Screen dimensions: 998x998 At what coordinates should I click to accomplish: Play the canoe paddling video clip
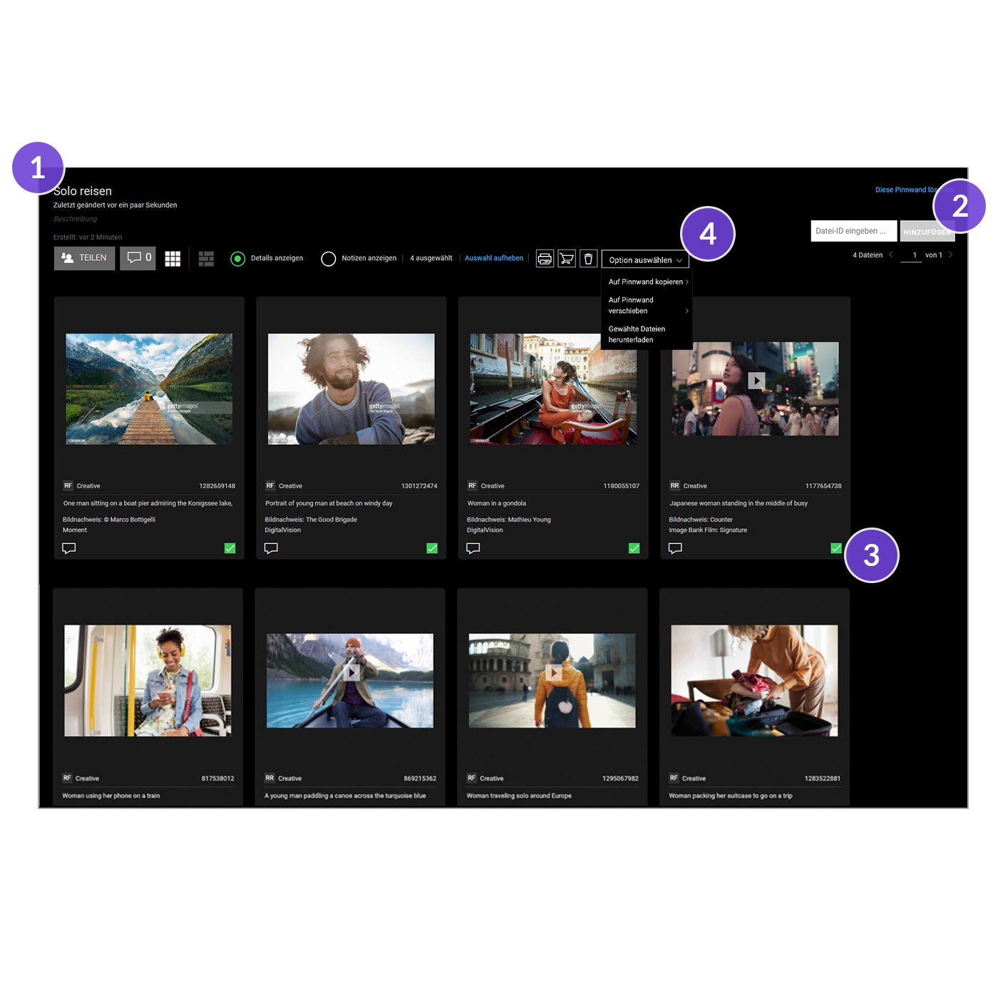351,672
